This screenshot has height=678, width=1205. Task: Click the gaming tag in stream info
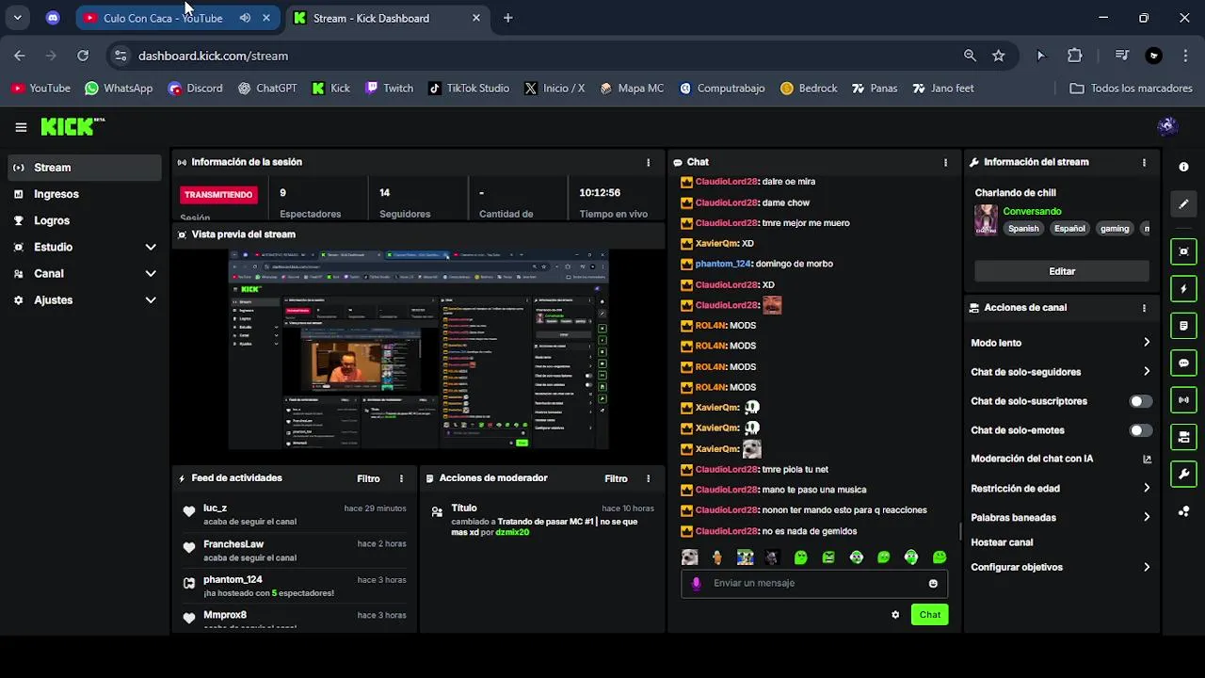point(1114,229)
